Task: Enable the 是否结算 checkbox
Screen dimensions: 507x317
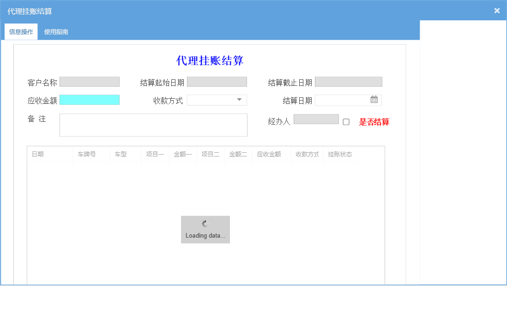Action: pos(346,121)
